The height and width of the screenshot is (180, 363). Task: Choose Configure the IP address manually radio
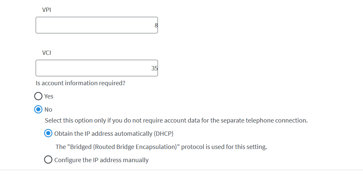click(48, 160)
